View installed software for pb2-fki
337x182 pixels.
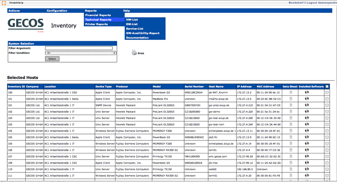tap(307, 137)
